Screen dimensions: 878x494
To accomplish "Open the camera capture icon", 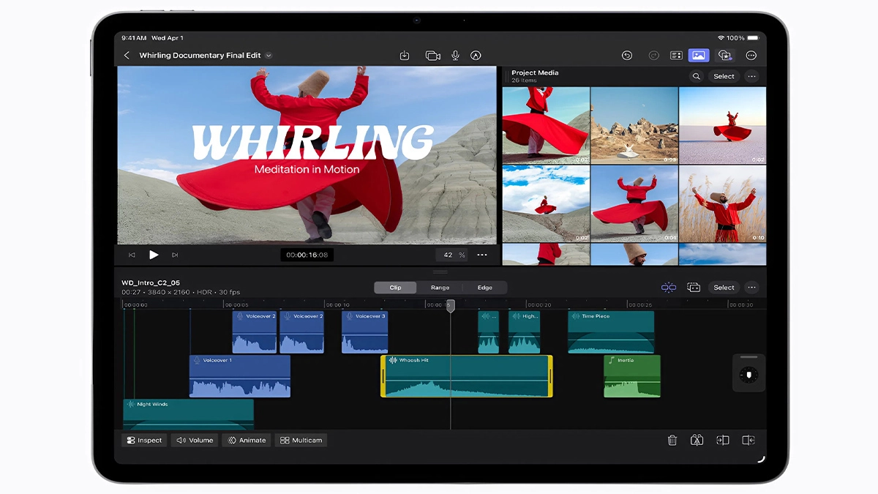I will (x=432, y=56).
